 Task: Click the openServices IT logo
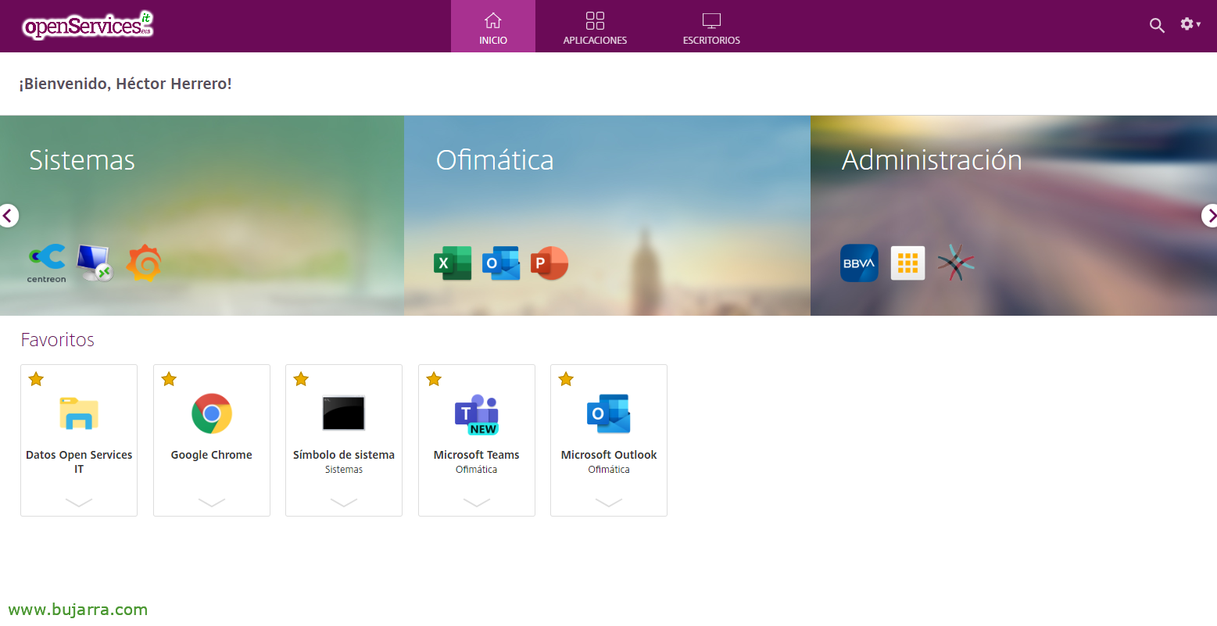88,25
